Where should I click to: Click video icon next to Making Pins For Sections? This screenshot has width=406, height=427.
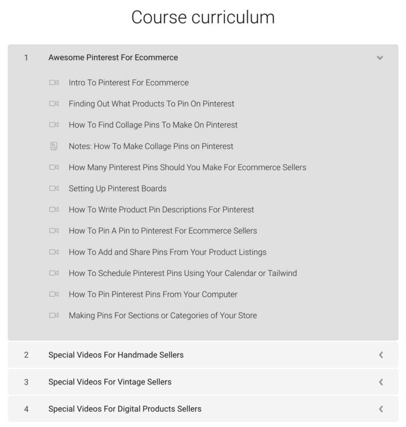point(54,315)
